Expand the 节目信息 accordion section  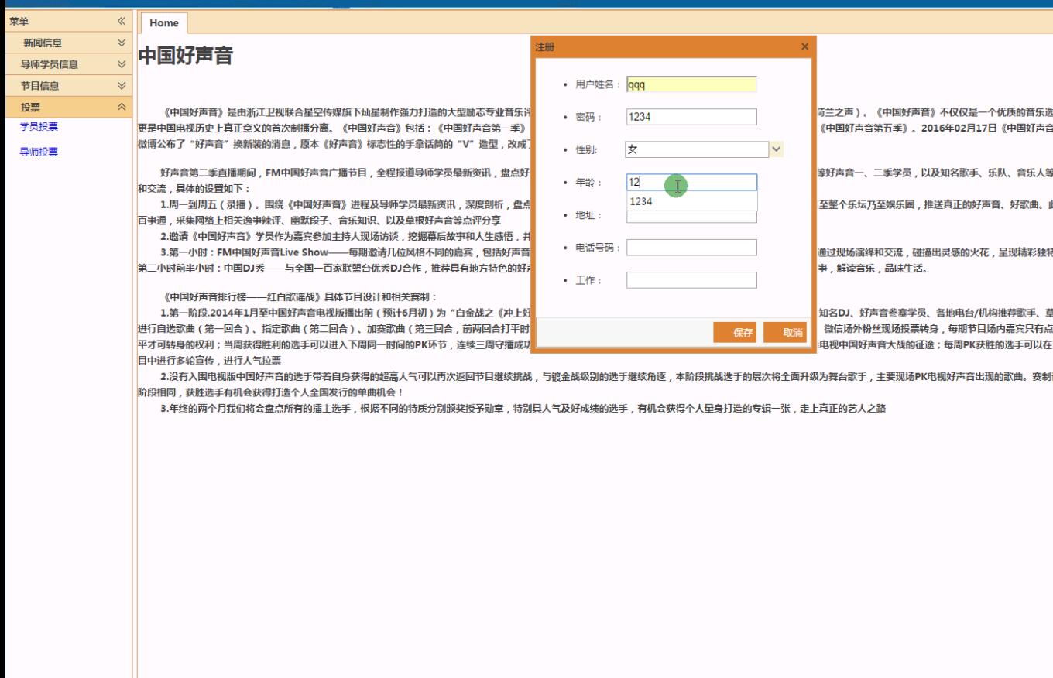coord(122,86)
